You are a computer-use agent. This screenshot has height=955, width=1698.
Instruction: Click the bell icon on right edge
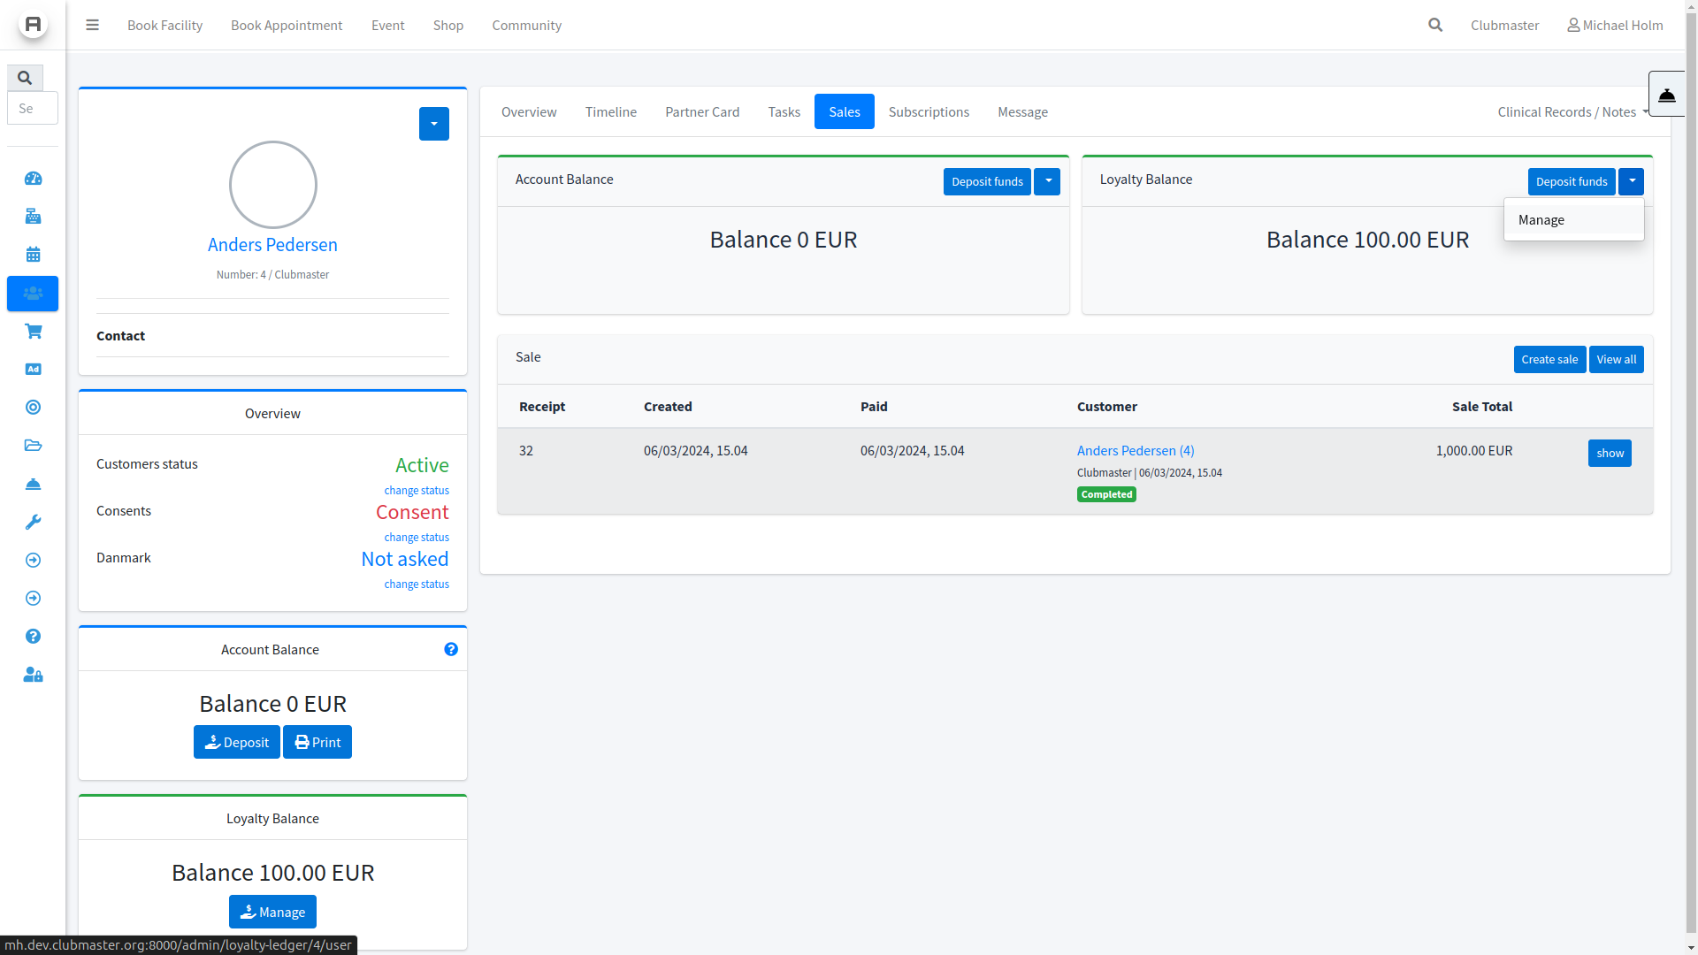pos(1667,95)
